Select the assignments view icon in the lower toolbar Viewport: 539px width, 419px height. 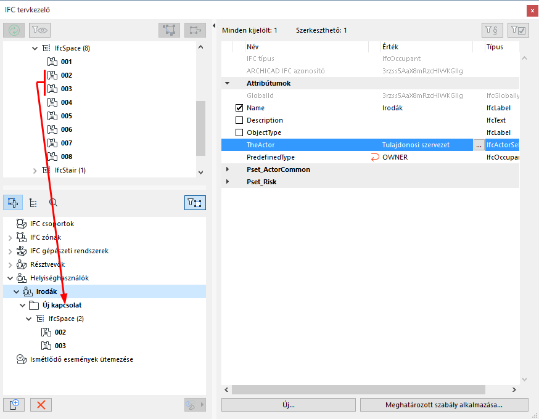(x=13, y=203)
